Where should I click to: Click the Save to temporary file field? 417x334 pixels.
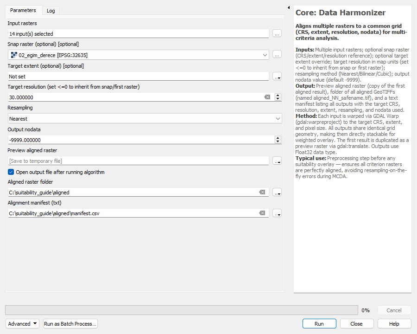(x=138, y=161)
